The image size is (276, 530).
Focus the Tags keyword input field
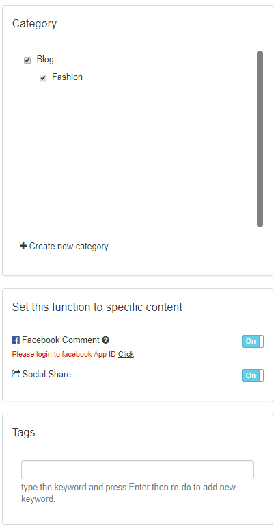[138, 470]
